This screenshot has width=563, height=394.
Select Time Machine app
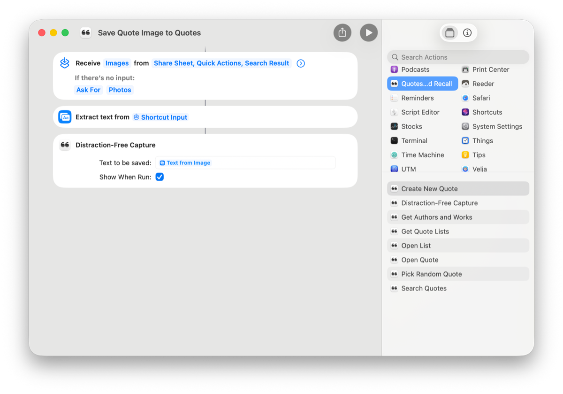422,155
